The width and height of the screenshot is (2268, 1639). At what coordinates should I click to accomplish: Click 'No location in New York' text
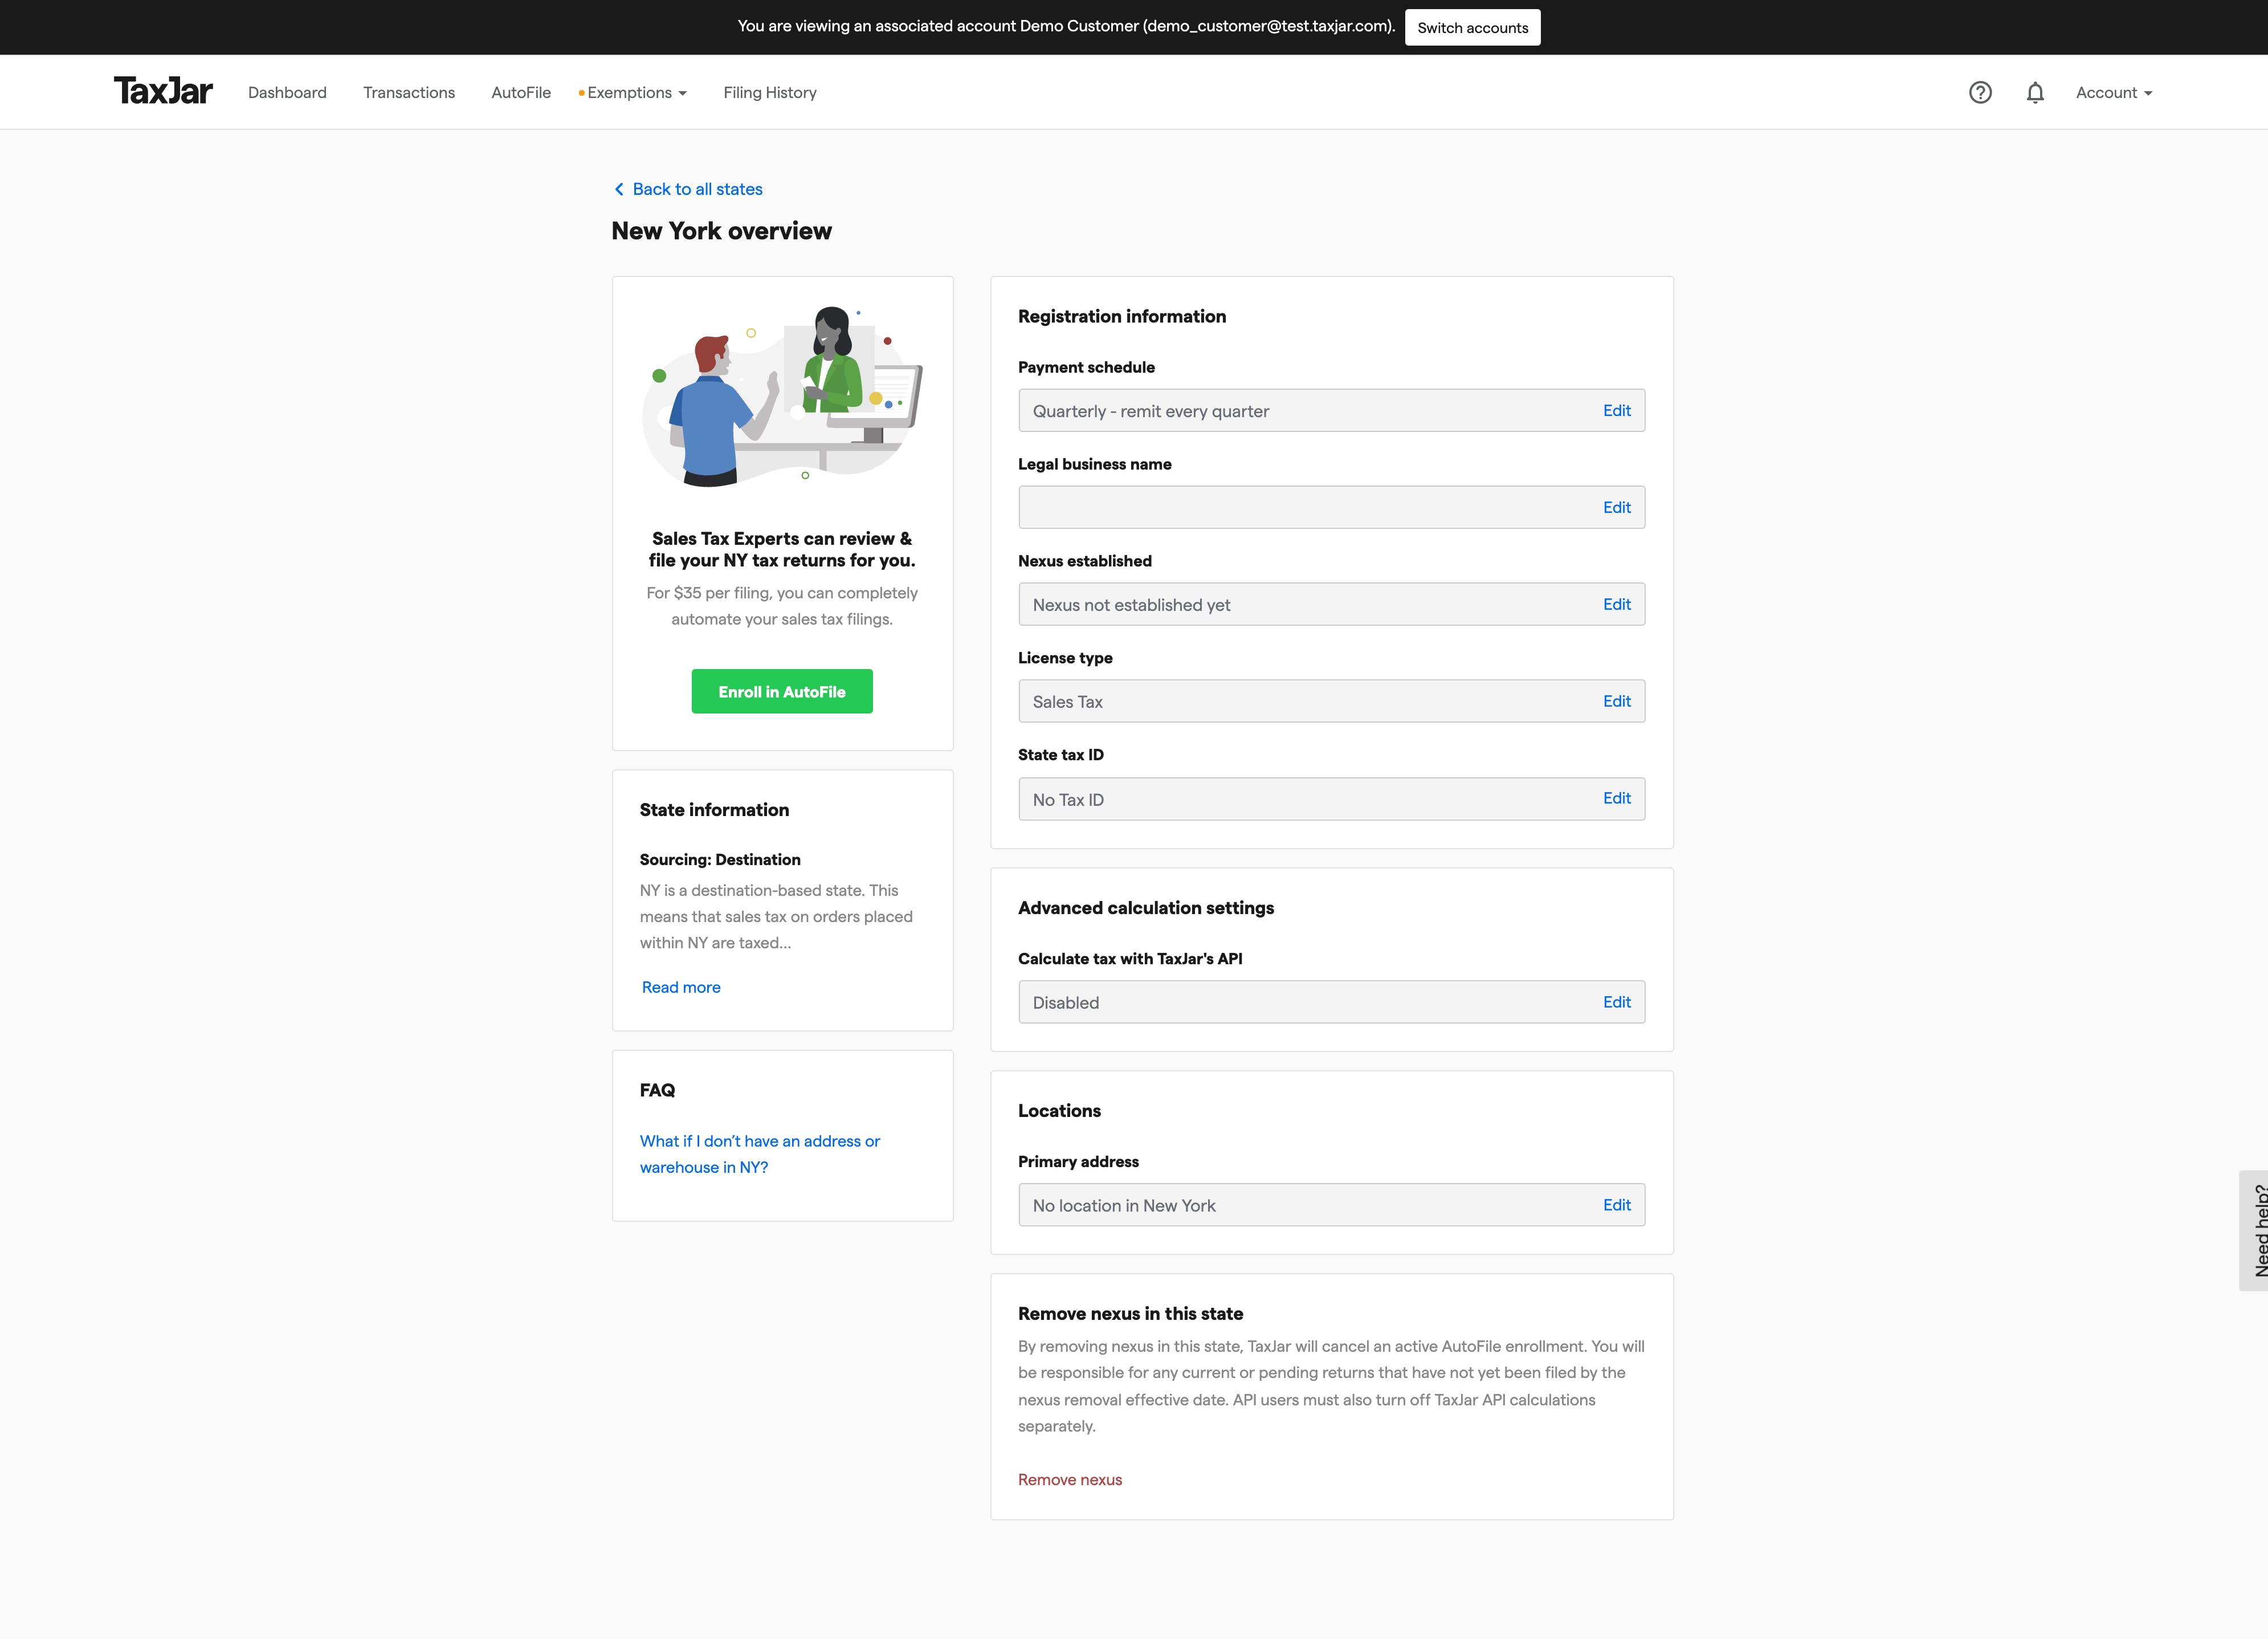1124,1206
